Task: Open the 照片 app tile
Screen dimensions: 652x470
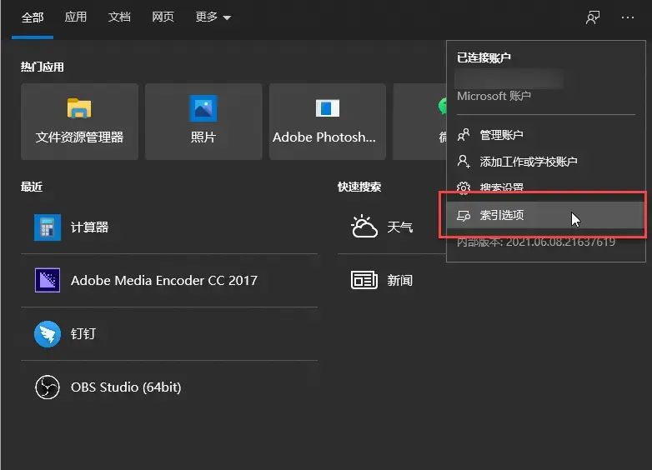Action: tap(203, 122)
